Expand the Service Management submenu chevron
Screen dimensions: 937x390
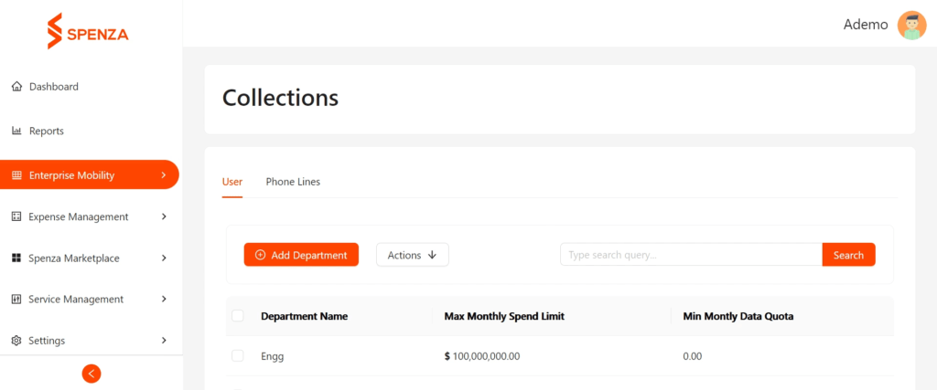[x=164, y=299]
